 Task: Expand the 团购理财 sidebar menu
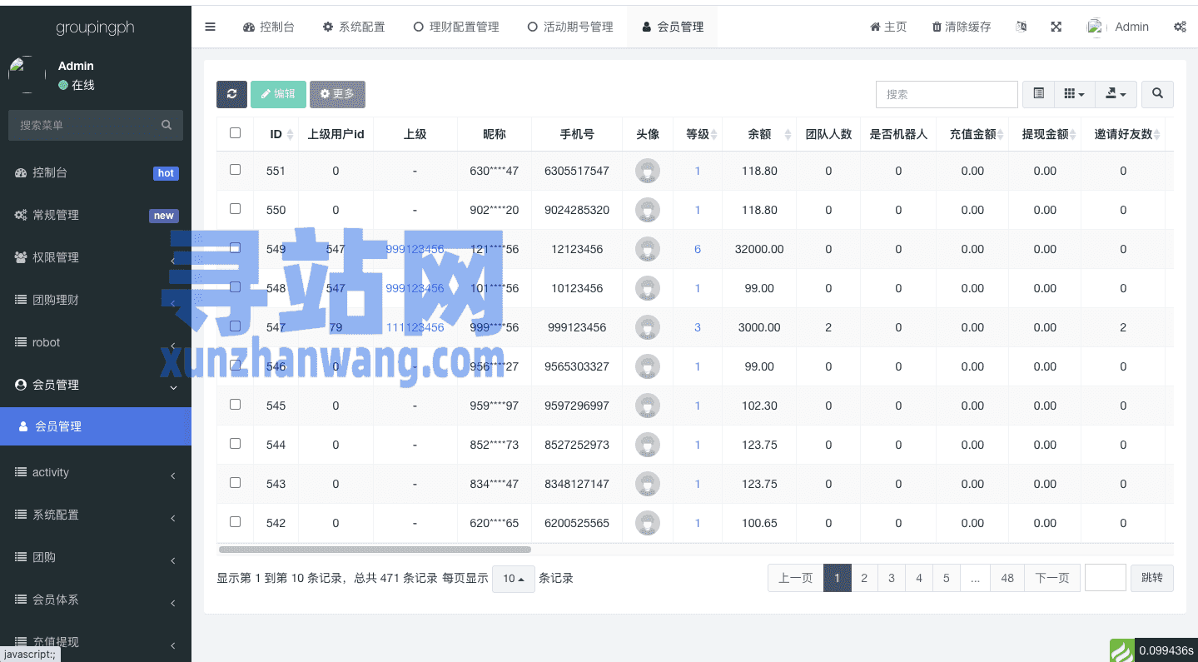pos(96,300)
